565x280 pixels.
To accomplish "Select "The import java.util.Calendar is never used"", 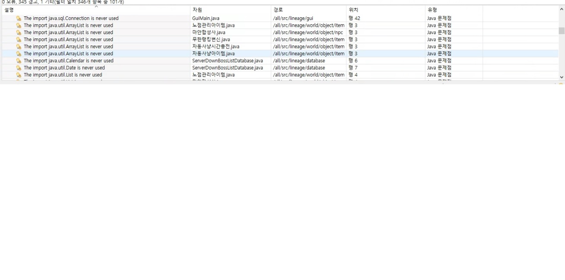I will 69,60.
